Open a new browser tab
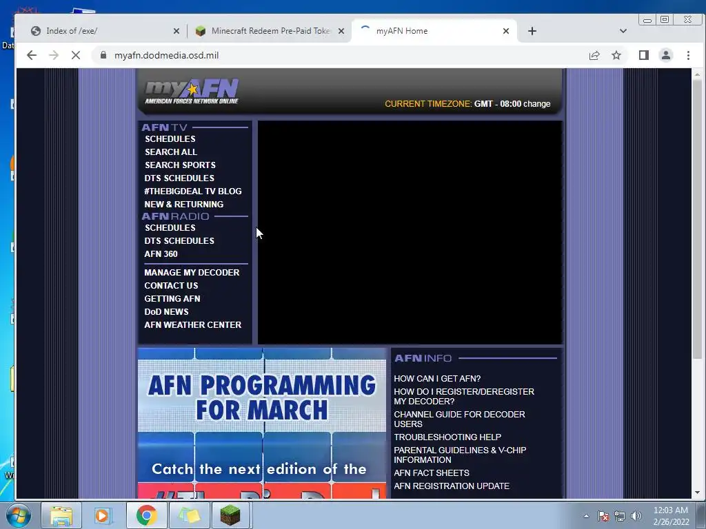 (x=532, y=31)
